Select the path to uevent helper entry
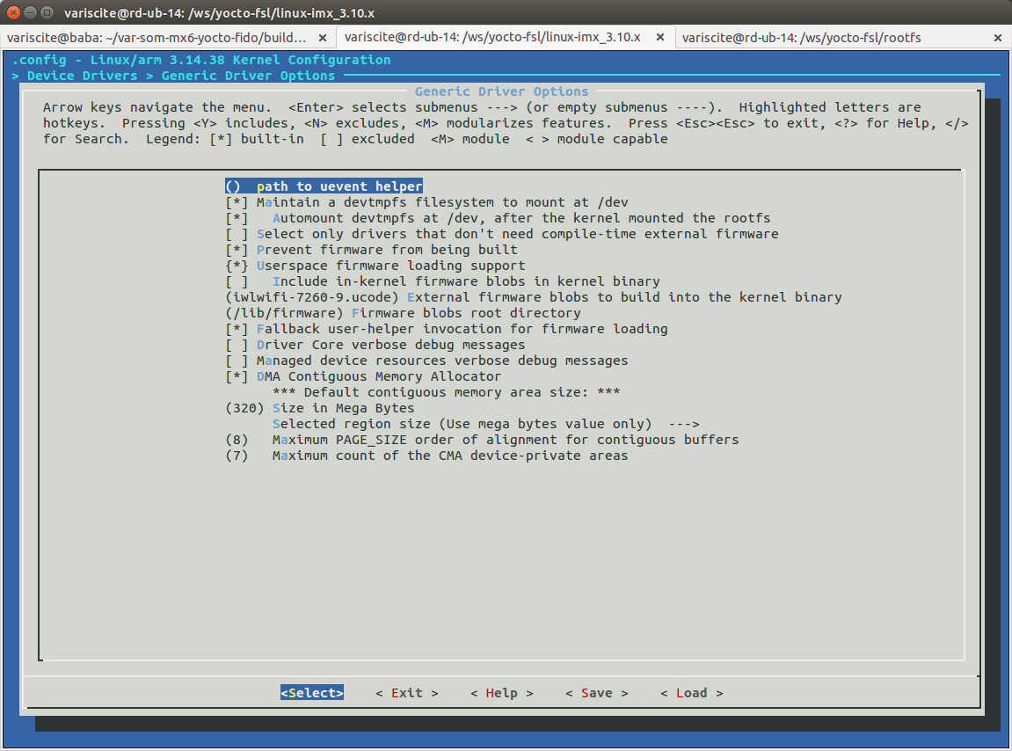This screenshot has width=1012, height=751. tap(324, 186)
